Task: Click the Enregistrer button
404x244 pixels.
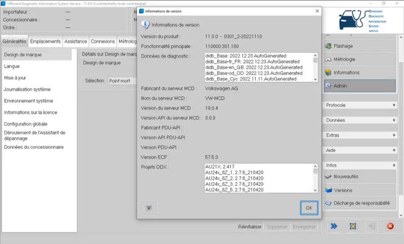Action: (304, 227)
